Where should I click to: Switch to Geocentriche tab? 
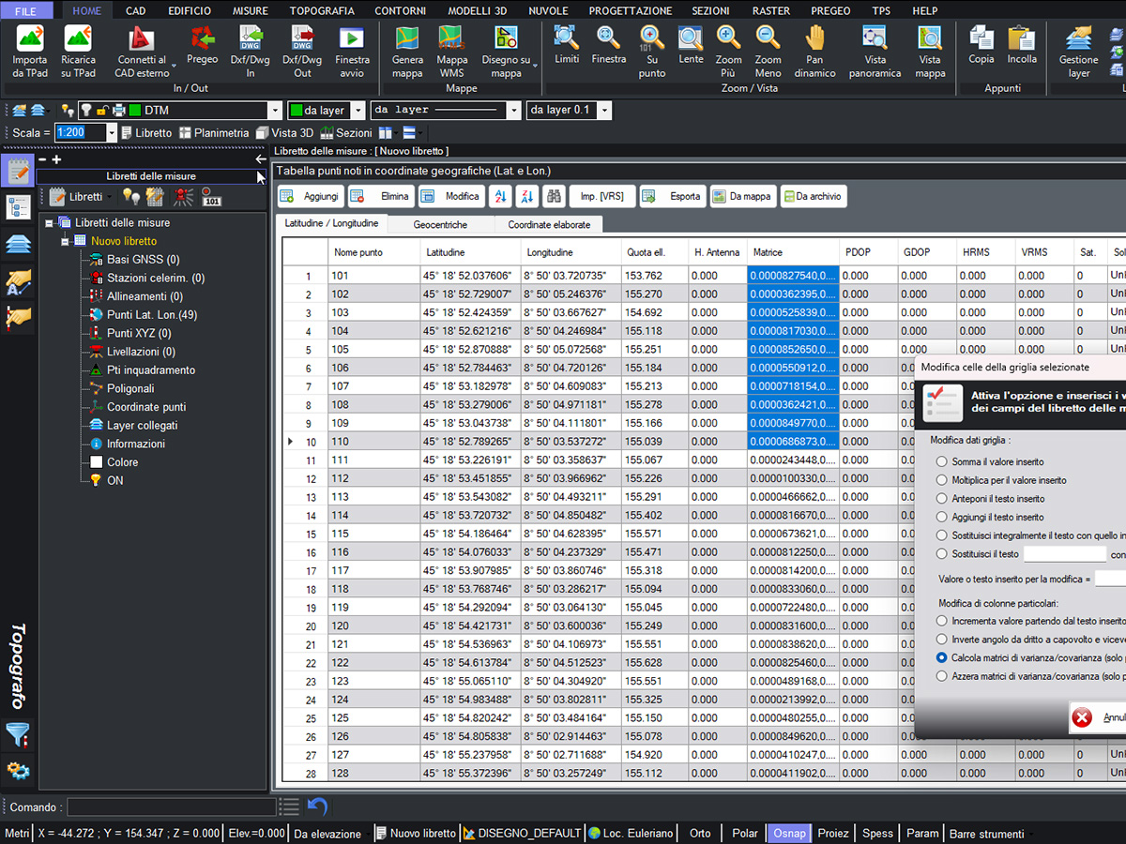point(440,224)
